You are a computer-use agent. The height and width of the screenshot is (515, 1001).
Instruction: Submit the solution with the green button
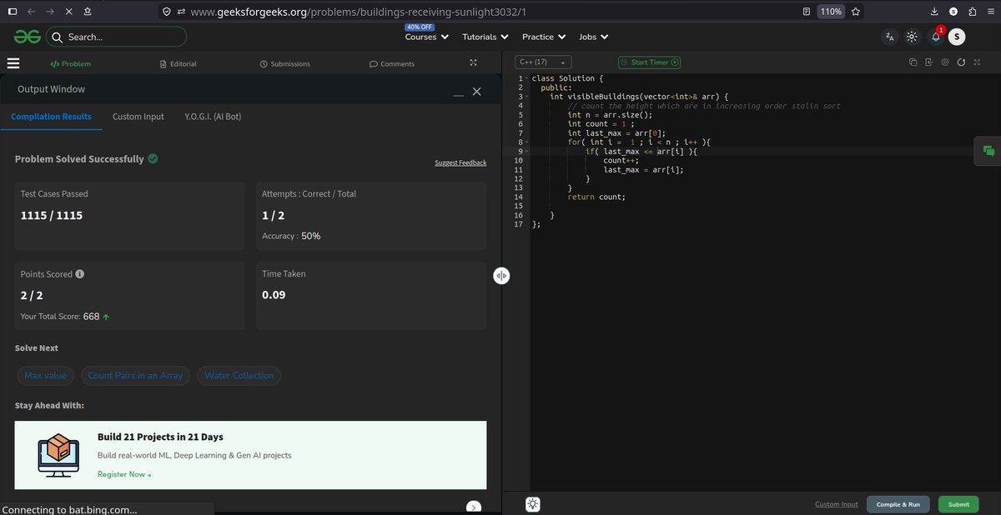click(x=957, y=504)
